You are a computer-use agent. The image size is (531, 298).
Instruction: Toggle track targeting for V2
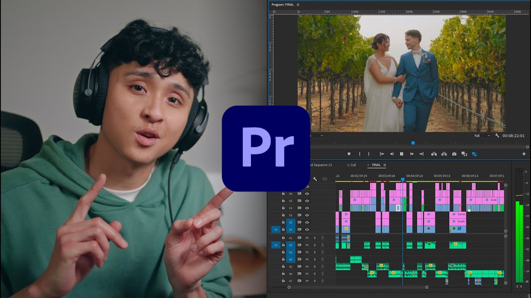(290, 222)
